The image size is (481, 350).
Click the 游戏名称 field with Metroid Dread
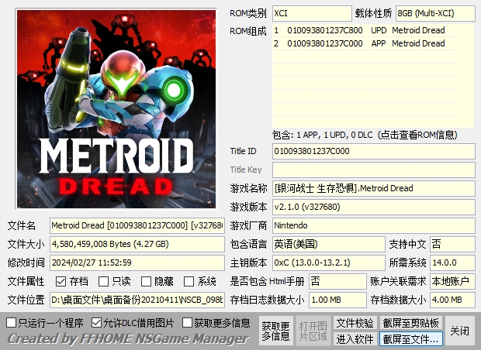click(x=374, y=188)
